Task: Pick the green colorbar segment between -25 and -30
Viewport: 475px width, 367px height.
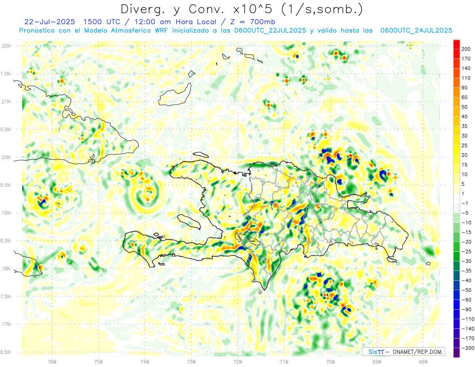Action: tap(456, 256)
